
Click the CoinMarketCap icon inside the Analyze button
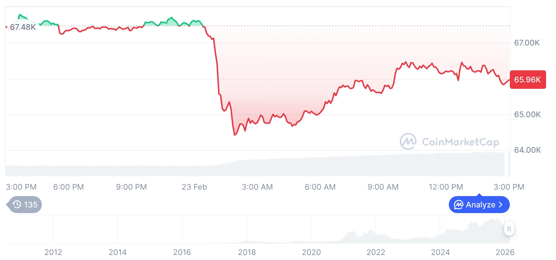click(x=459, y=205)
